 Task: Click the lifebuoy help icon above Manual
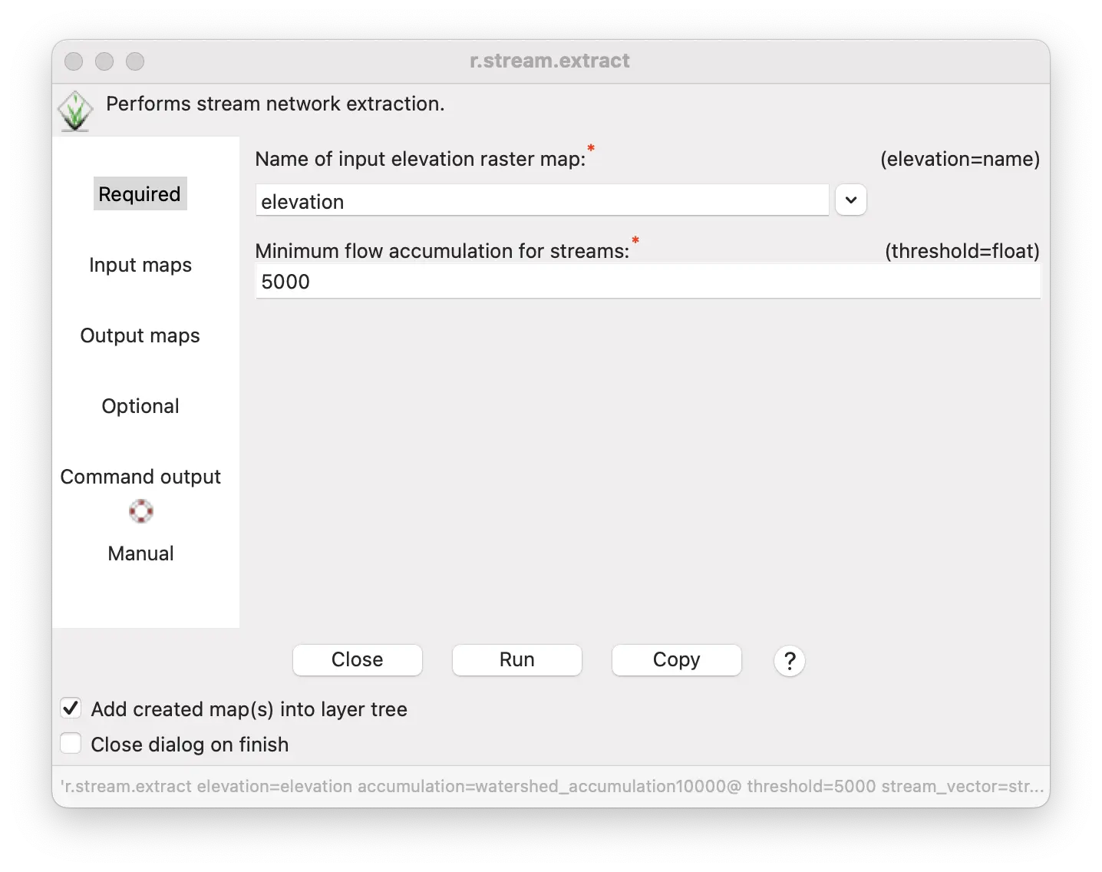tap(140, 510)
